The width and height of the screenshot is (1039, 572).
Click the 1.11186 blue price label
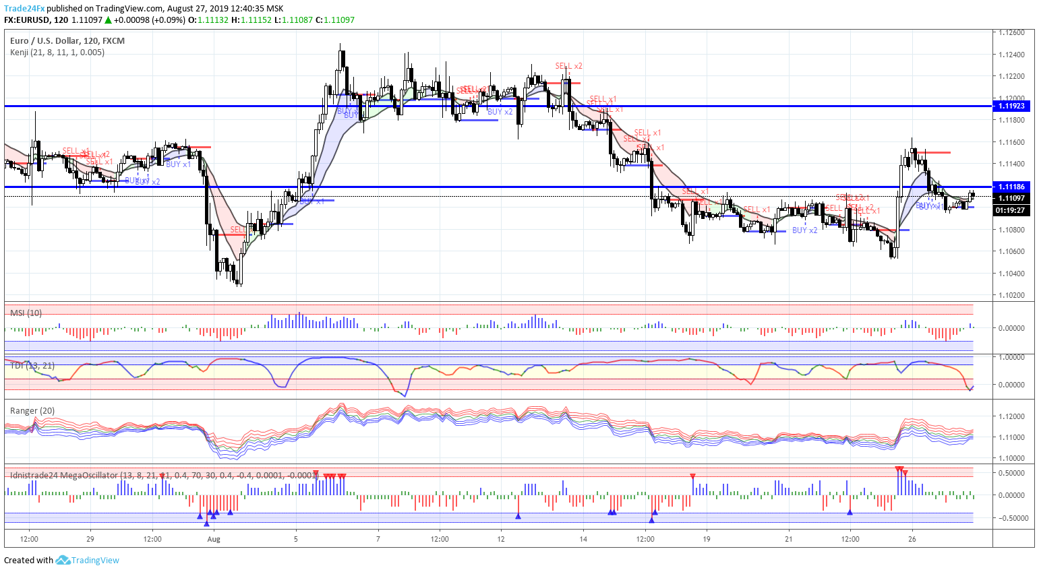(1011, 187)
